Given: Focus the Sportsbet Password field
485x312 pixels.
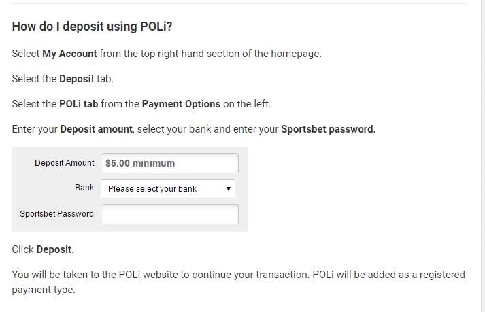Looking at the screenshot, I should tap(169, 214).
